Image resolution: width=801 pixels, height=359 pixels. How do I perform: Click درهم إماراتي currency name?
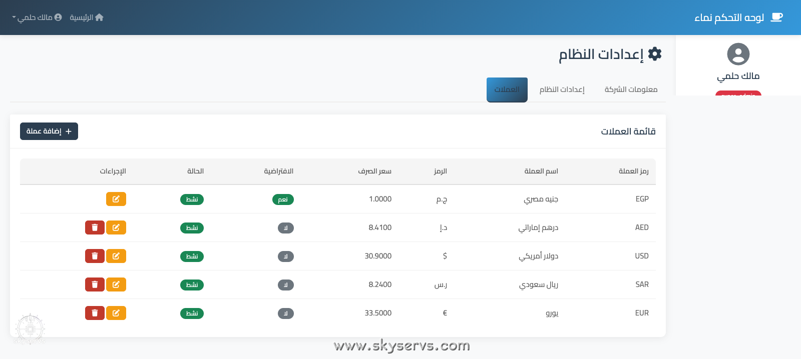[538, 227]
